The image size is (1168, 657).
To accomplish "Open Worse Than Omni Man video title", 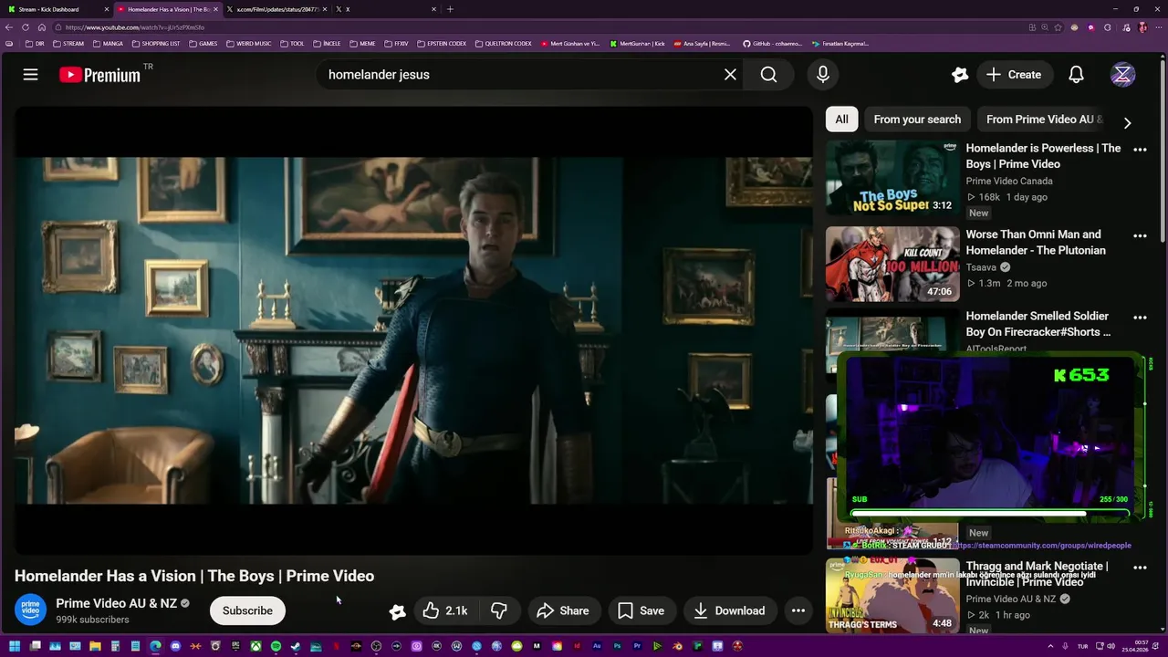I will tap(1036, 243).
